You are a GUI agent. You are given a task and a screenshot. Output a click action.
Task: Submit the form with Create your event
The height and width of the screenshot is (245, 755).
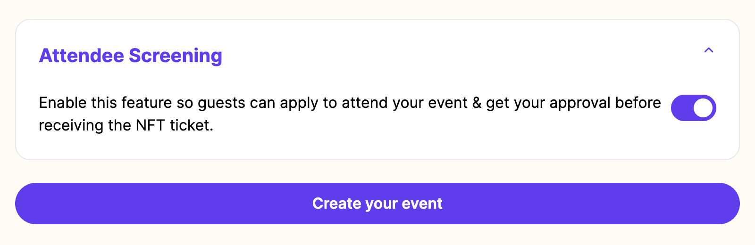[377, 204]
